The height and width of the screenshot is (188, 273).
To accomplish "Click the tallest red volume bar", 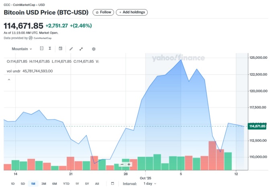I will tap(212, 155).
